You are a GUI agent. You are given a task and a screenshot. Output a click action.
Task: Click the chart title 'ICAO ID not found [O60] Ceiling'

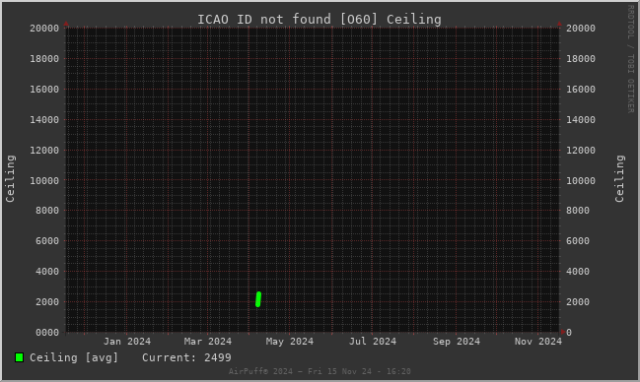pos(320,19)
